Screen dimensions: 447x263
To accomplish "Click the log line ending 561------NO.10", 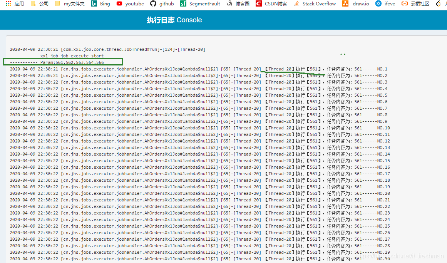I will click(200, 128).
